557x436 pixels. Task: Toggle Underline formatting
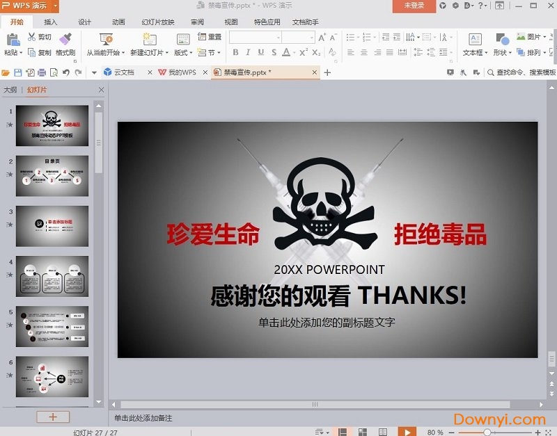click(261, 52)
